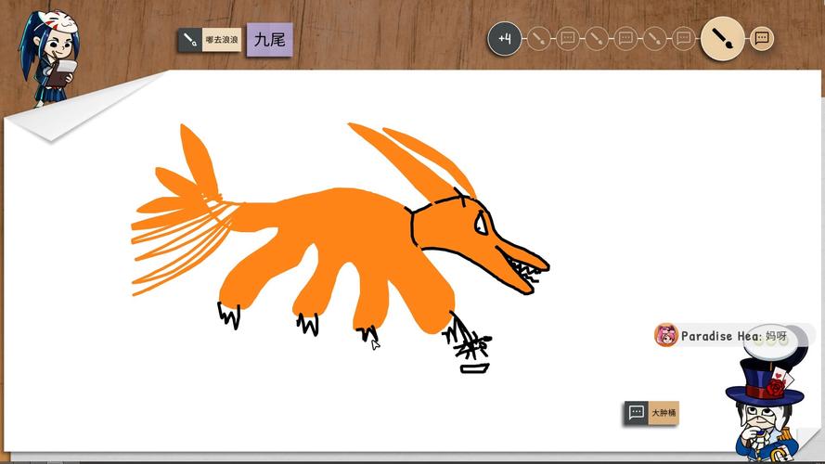Click the orange fox drawing's body
825x464 pixels.
[334, 241]
